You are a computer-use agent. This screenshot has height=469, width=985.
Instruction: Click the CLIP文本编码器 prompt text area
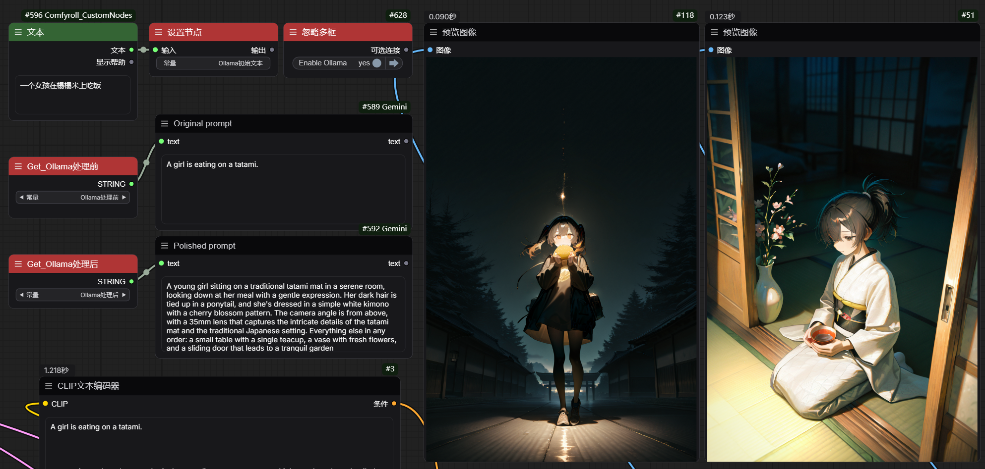(x=219, y=443)
